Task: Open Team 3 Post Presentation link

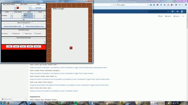Action: [56, 79]
